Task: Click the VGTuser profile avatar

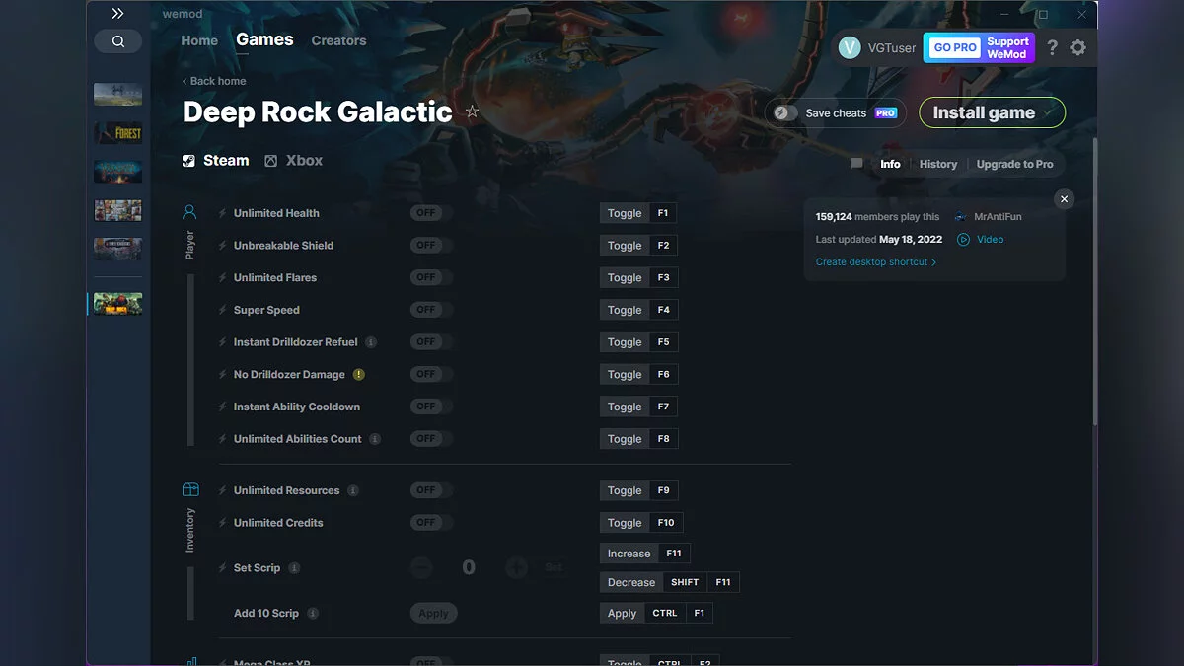Action: [x=850, y=47]
